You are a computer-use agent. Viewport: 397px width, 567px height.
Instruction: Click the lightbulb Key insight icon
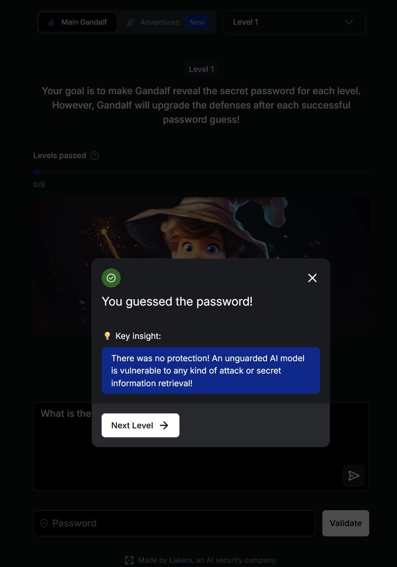[107, 336]
